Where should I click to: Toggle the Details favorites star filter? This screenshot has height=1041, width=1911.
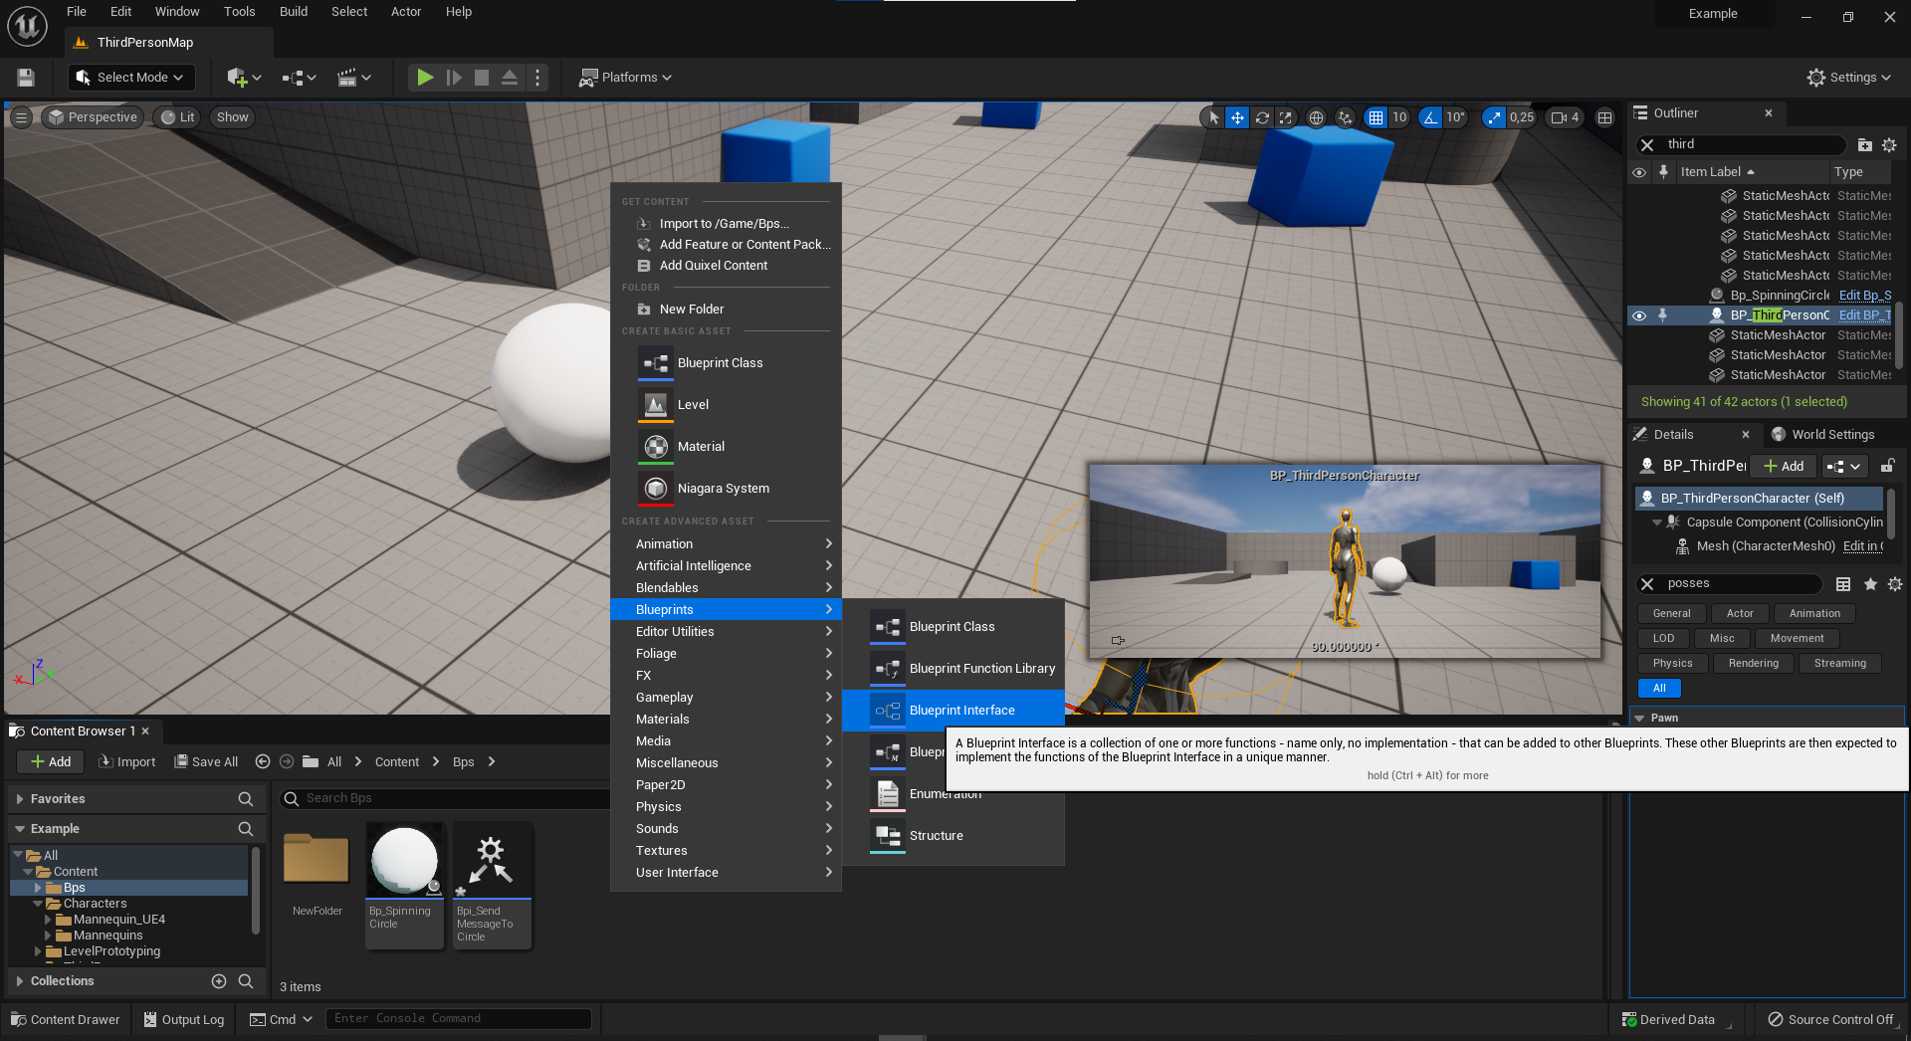pyautogui.click(x=1870, y=584)
